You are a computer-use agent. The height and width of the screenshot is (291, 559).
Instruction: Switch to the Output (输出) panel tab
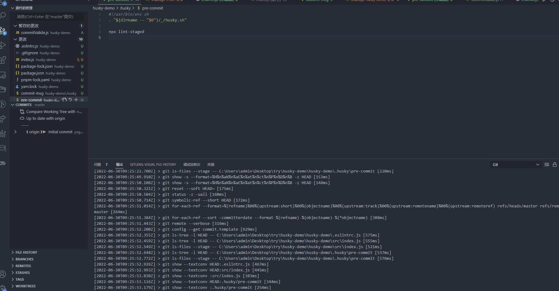tap(119, 164)
